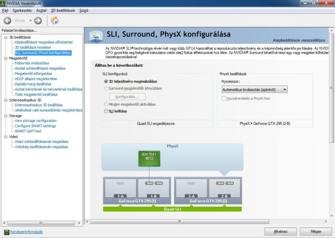Open Megjelenítő elforgatása

pyautogui.click(x=33, y=74)
